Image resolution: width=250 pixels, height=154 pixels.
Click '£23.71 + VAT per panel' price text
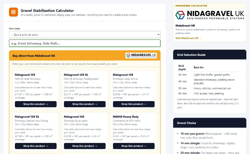point(77,94)
